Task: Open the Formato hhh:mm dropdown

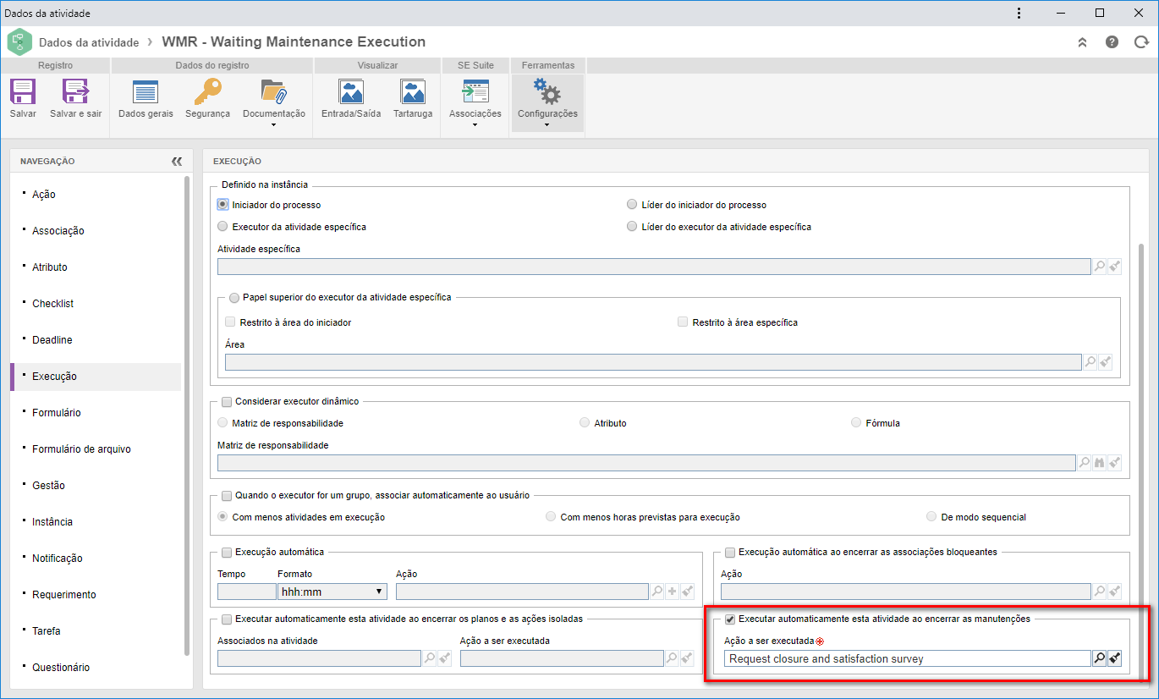Action: click(x=332, y=592)
